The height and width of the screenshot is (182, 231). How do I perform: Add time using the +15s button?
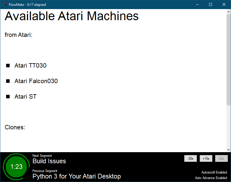pos(206,158)
